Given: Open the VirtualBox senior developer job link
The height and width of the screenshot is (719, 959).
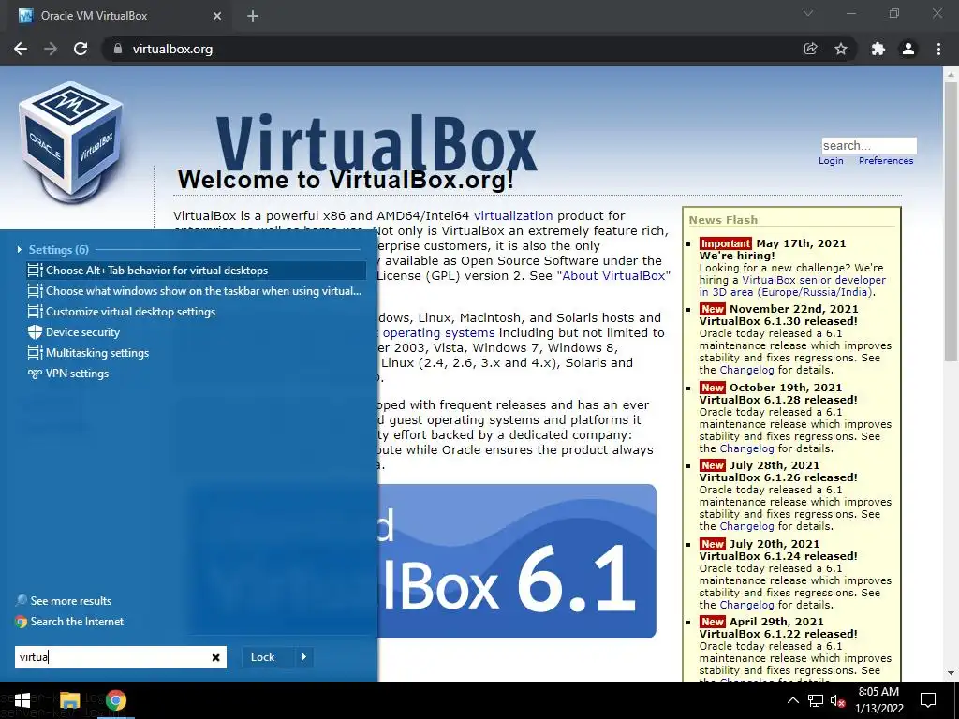Looking at the screenshot, I should (792, 286).
